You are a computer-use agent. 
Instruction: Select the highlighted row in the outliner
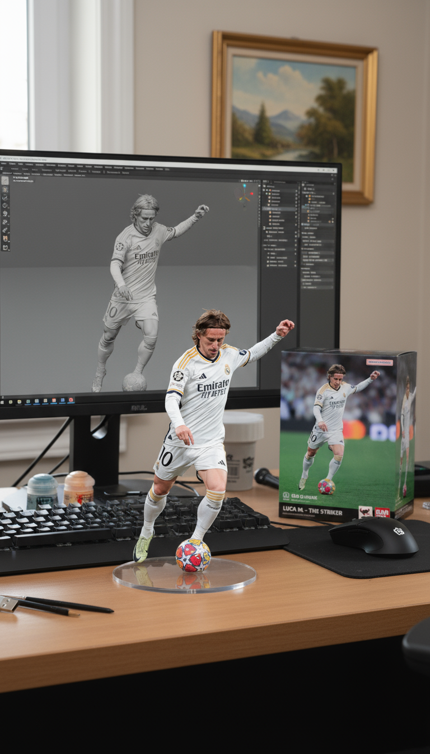[x=278, y=209]
